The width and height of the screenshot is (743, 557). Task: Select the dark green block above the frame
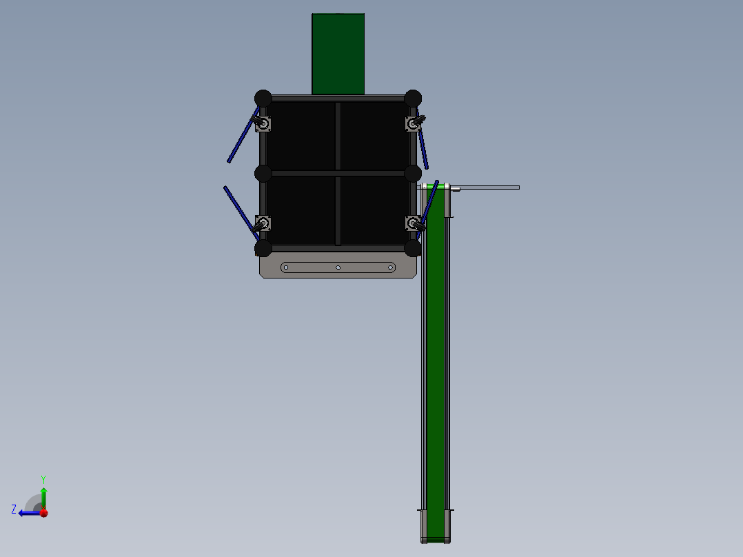[338, 54]
